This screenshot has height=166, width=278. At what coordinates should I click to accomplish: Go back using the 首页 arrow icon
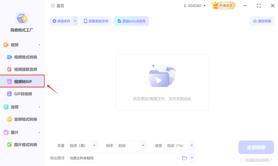53,6
